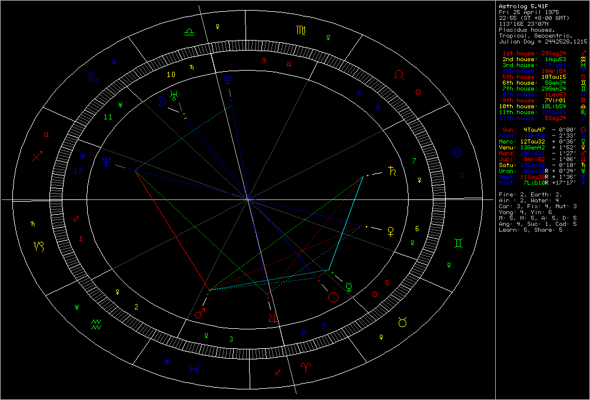Select the blue Pisces sign glyph
Image resolution: width=590 pixels, height=400 pixels.
click(193, 369)
